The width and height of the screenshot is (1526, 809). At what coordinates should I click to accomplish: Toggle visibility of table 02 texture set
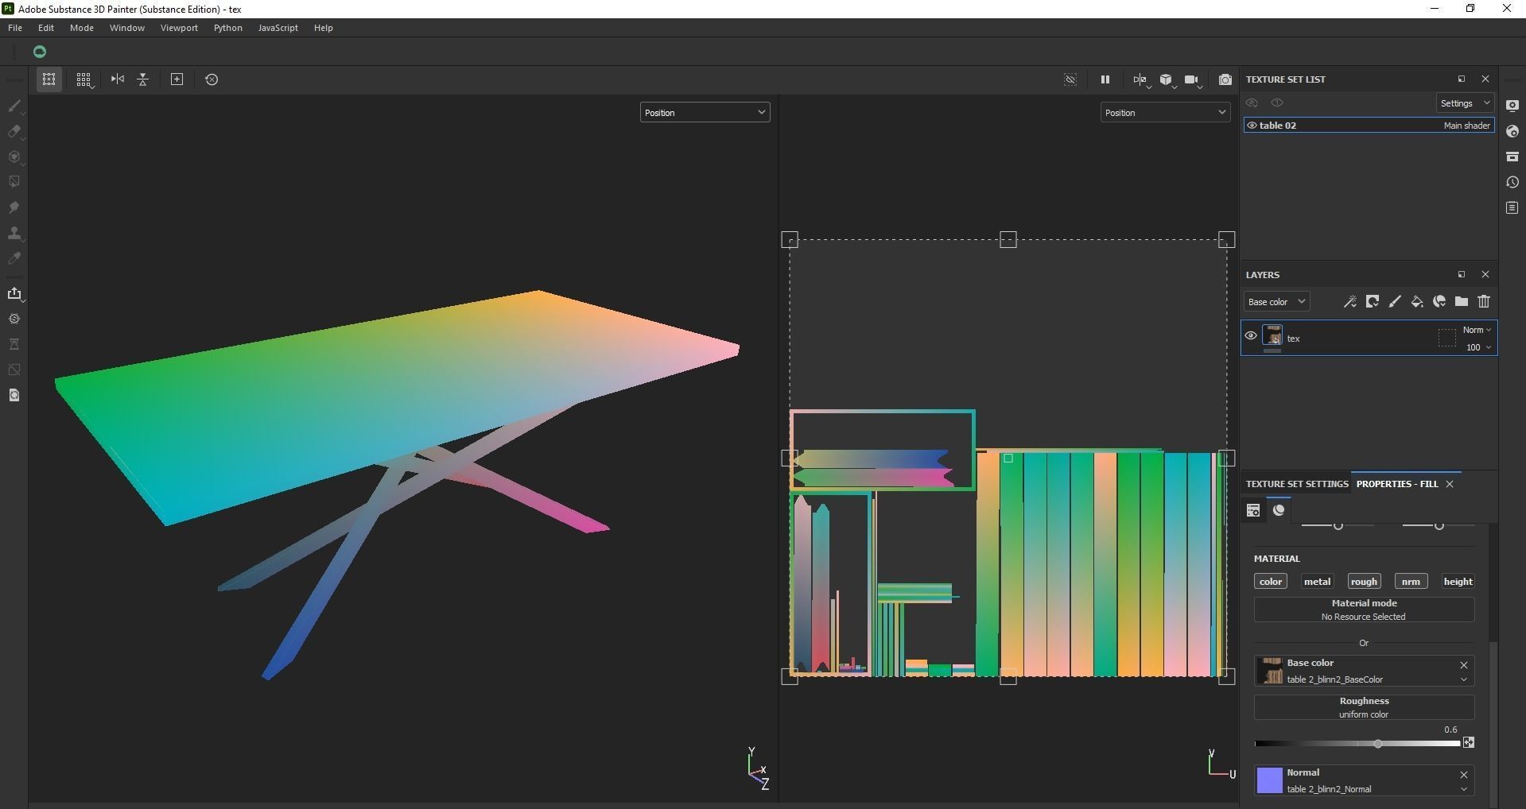tap(1252, 126)
